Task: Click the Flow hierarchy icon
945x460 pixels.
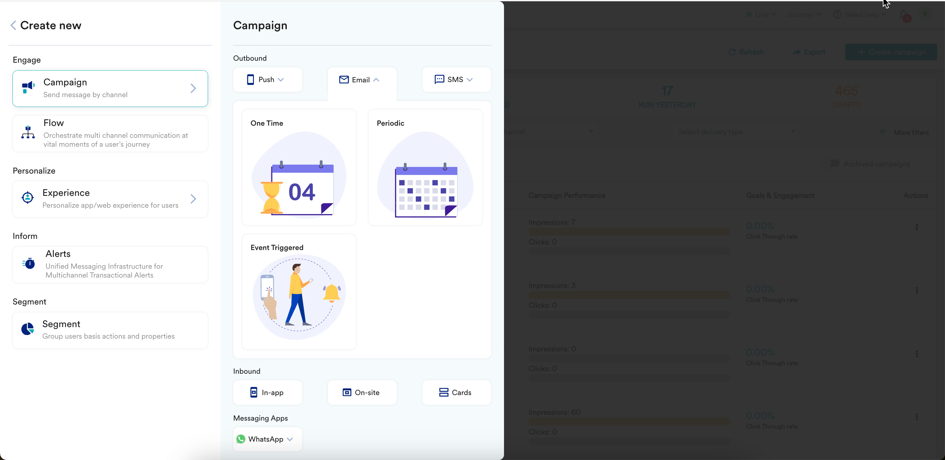Action: pyautogui.click(x=28, y=133)
